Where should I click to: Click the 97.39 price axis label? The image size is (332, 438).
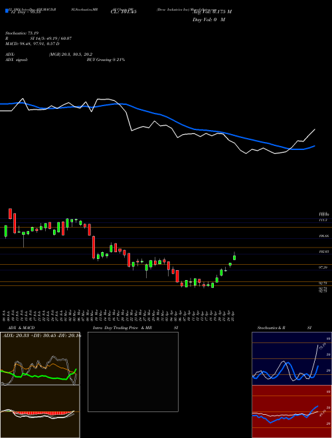pos(323,267)
